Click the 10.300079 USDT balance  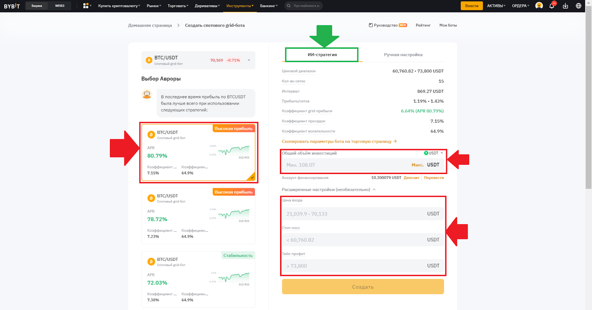pyautogui.click(x=386, y=178)
